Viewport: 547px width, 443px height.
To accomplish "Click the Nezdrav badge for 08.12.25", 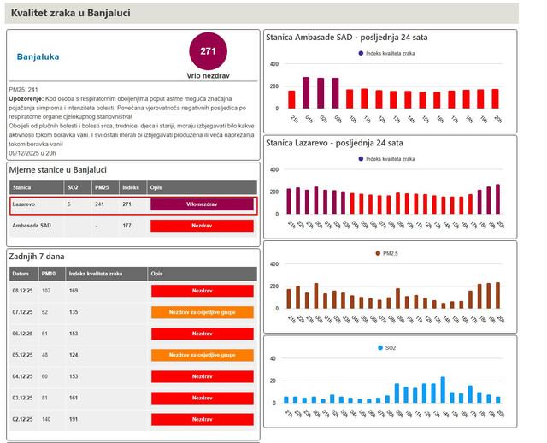I will pyautogui.click(x=203, y=291).
